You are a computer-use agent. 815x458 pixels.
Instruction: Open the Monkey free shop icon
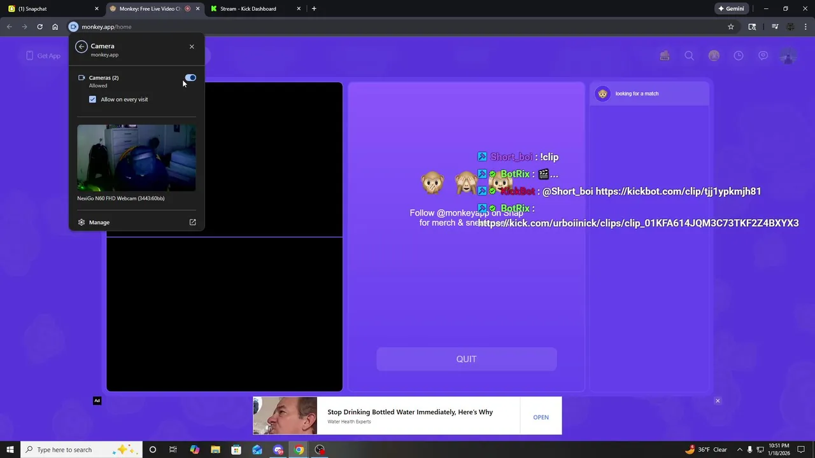pyautogui.click(x=665, y=56)
